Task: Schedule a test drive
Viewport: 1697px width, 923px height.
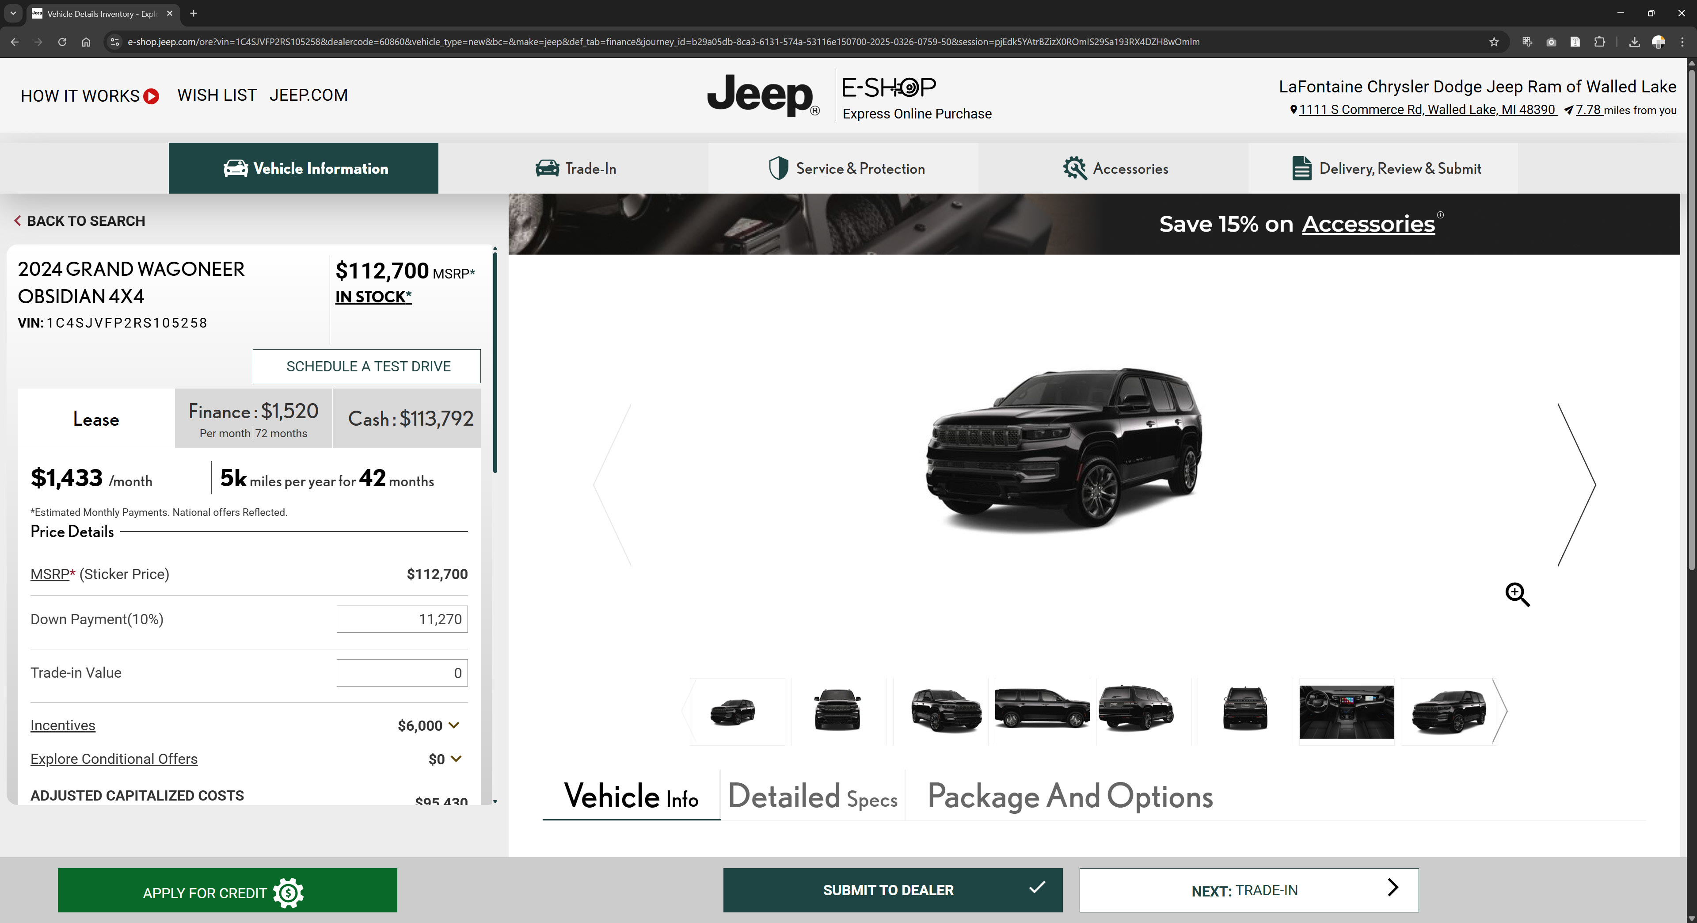Action: [367, 366]
